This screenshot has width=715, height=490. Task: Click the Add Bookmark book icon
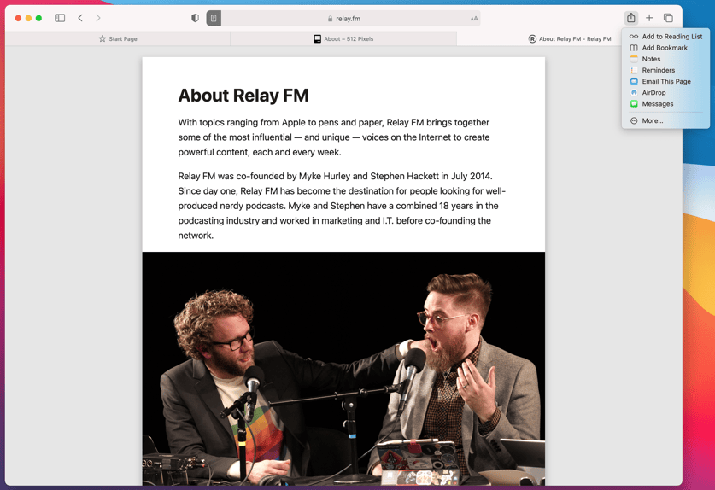(x=634, y=48)
